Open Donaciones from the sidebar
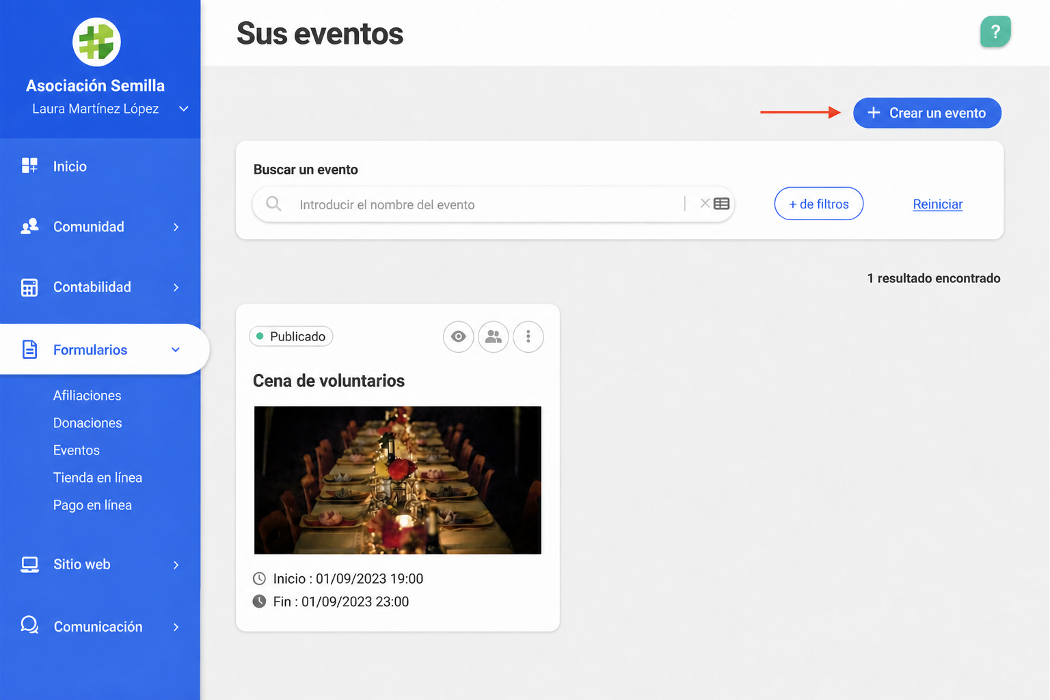 click(87, 423)
